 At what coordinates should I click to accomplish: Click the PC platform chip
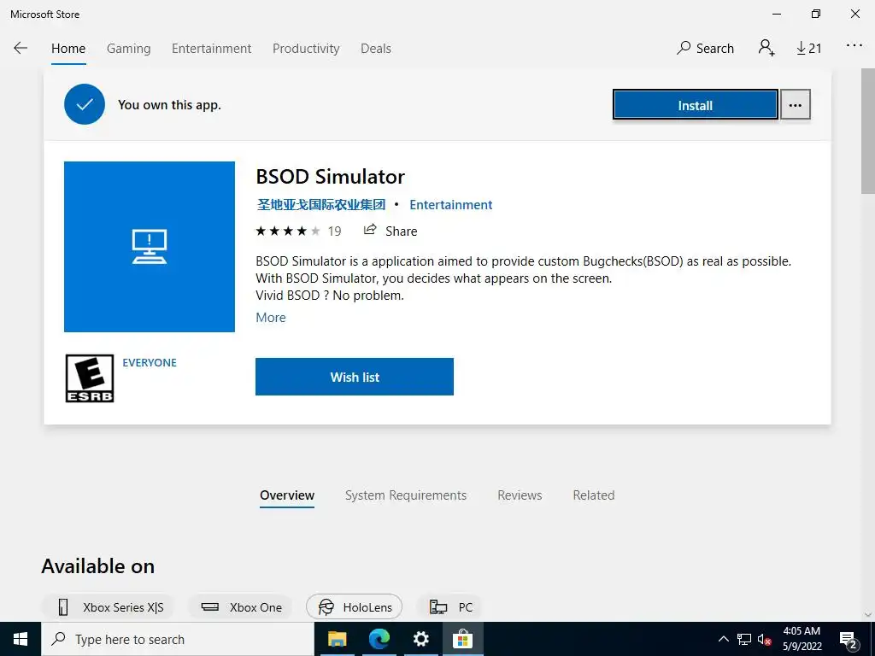point(450,607)
